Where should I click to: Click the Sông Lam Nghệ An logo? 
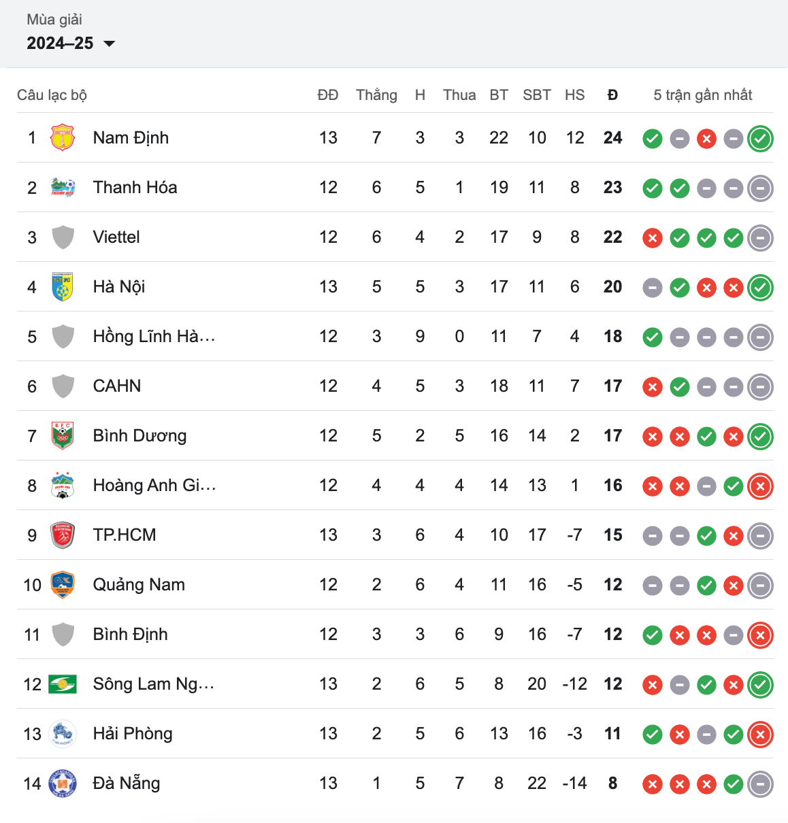coord(63,684)
